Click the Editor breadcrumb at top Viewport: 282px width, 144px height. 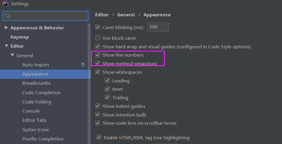click(x=102, y=15)
